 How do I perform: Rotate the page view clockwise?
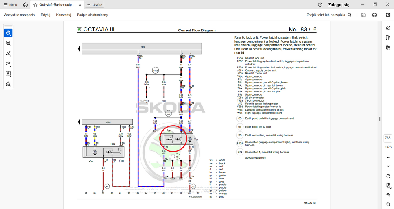388,176
